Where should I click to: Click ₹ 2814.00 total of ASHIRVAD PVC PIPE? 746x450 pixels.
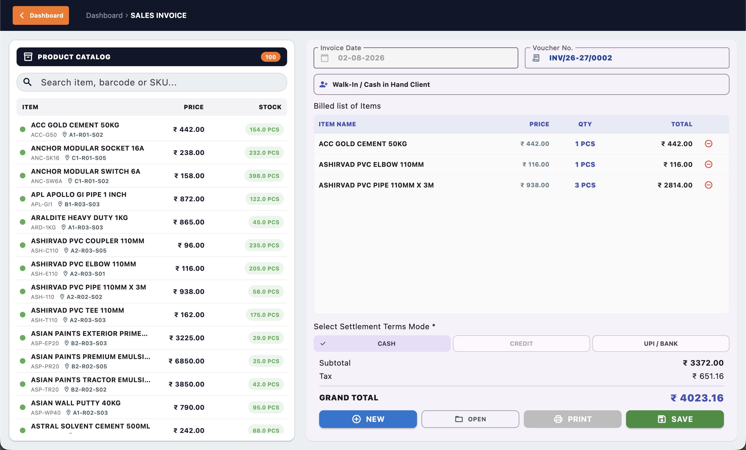675,185
